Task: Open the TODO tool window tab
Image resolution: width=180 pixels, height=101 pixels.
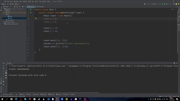Action: point(29,95)
